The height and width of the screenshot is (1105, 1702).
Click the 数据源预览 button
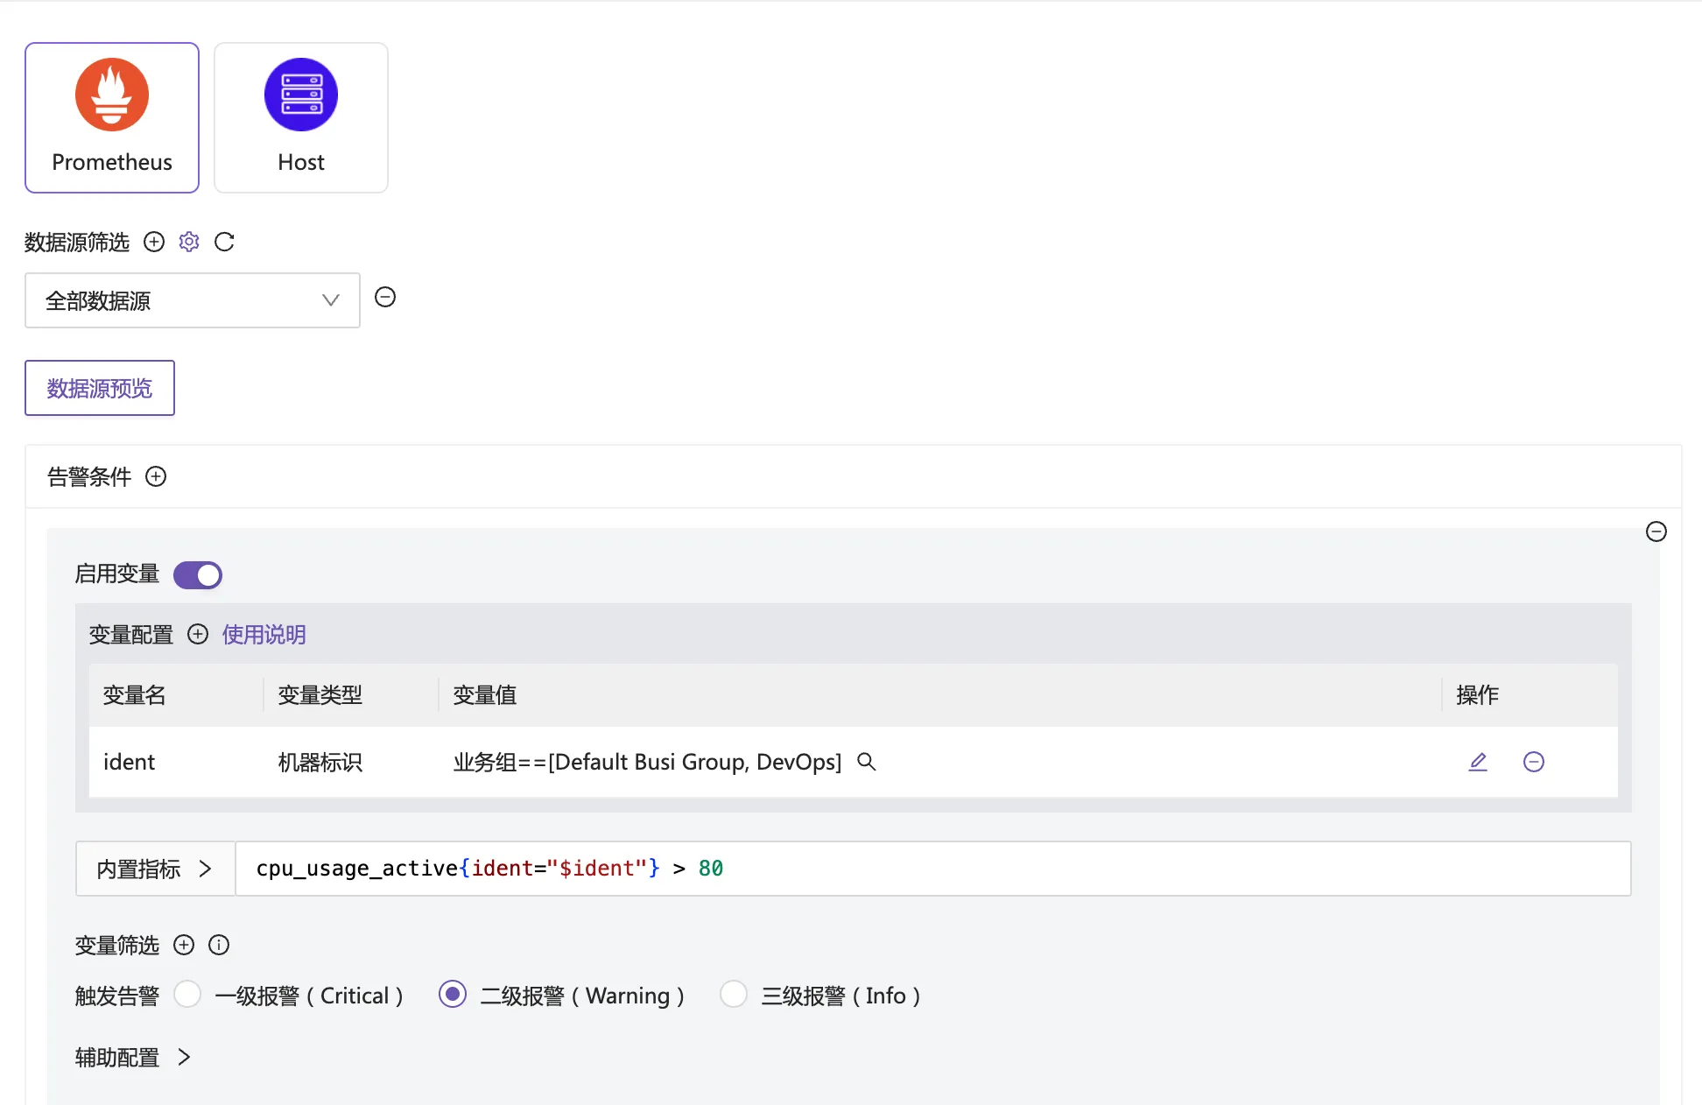click(x=100, y=388)
